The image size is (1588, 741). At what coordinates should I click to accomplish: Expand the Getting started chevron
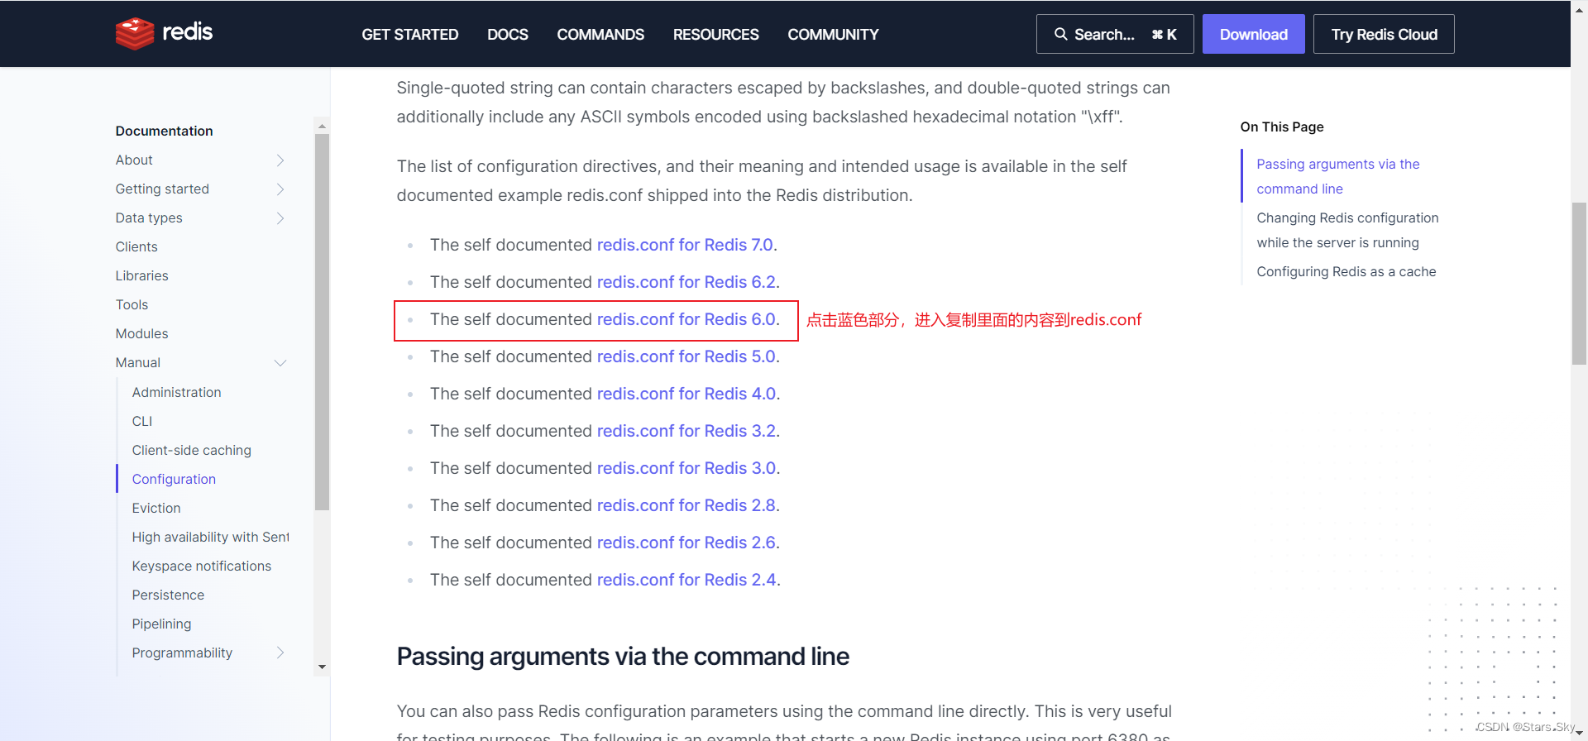[x=280, y=189]
